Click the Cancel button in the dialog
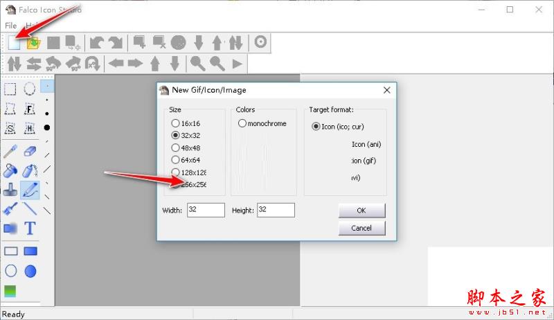Screen dimensions: 554x320 point(361,228)
